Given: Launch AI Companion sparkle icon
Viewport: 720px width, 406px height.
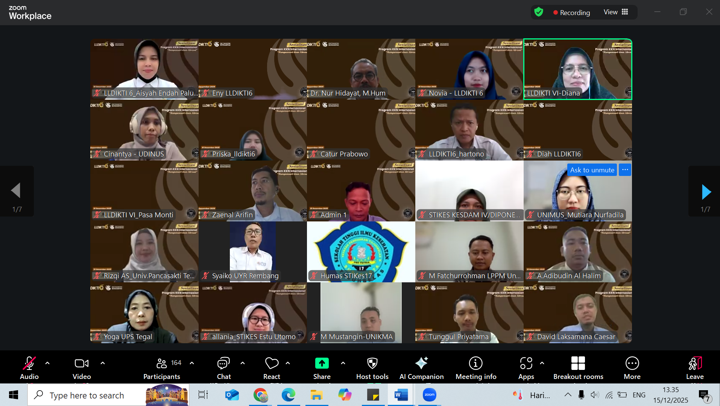Looking at the screenshot, I should [421, 364].
